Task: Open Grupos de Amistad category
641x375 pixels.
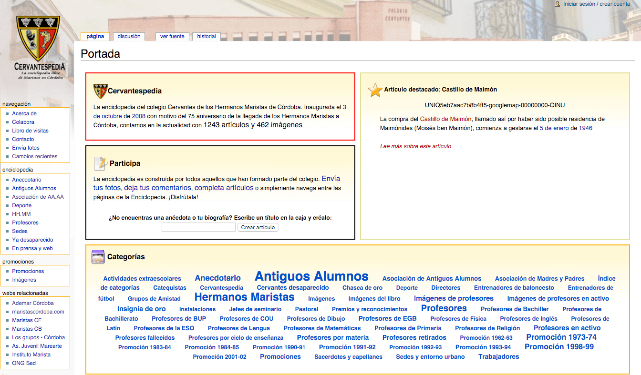Action: pos(154,299)
